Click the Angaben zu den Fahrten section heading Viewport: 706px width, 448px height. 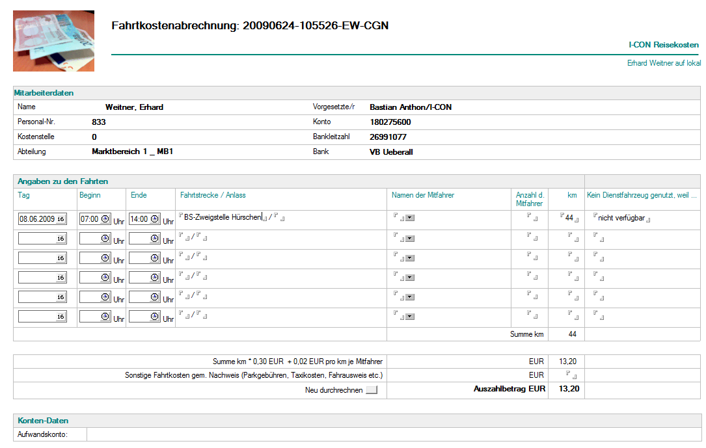point(62,181)
